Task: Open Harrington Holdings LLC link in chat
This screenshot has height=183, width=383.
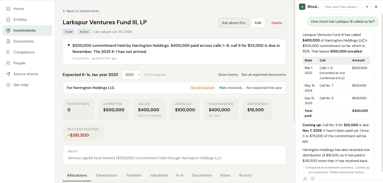Action: click(x=345, y=40)
